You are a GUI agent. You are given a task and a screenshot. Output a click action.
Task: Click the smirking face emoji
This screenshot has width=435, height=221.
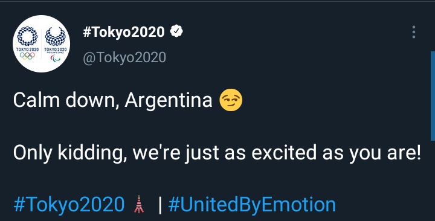click(x=231, y=100)
